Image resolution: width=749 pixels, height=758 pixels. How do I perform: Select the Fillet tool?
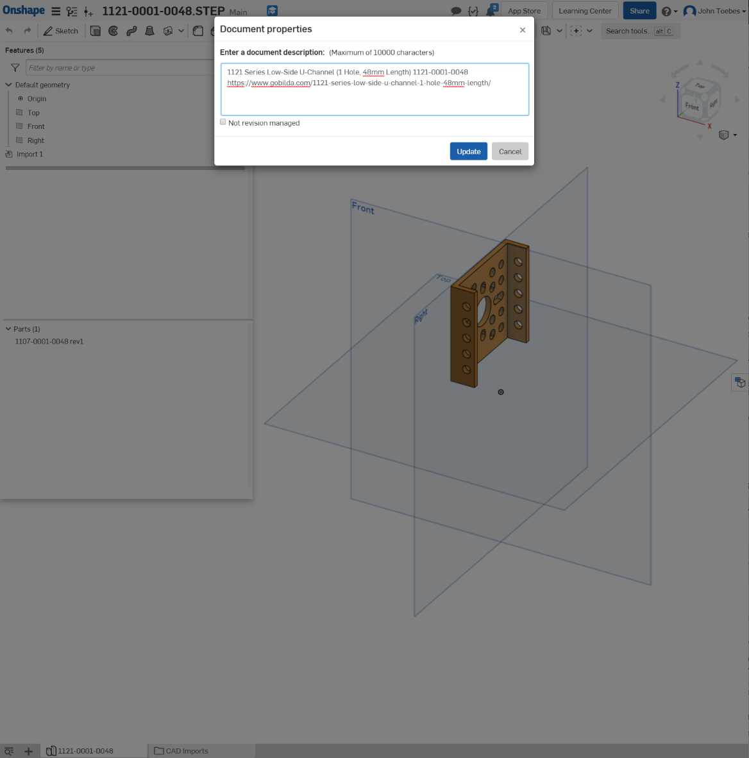pyautogui.click(x=198, y=31)
